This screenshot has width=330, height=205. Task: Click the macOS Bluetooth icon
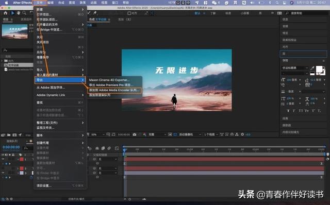point(270,3)
